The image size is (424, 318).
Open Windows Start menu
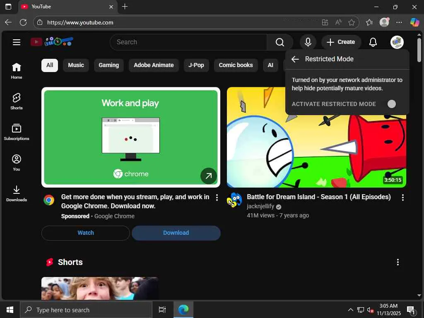click(10, 310)
